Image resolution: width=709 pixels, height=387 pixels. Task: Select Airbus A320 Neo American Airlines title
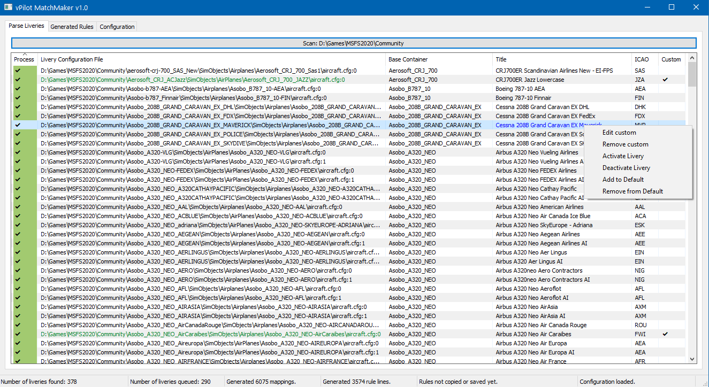(539, 207)
